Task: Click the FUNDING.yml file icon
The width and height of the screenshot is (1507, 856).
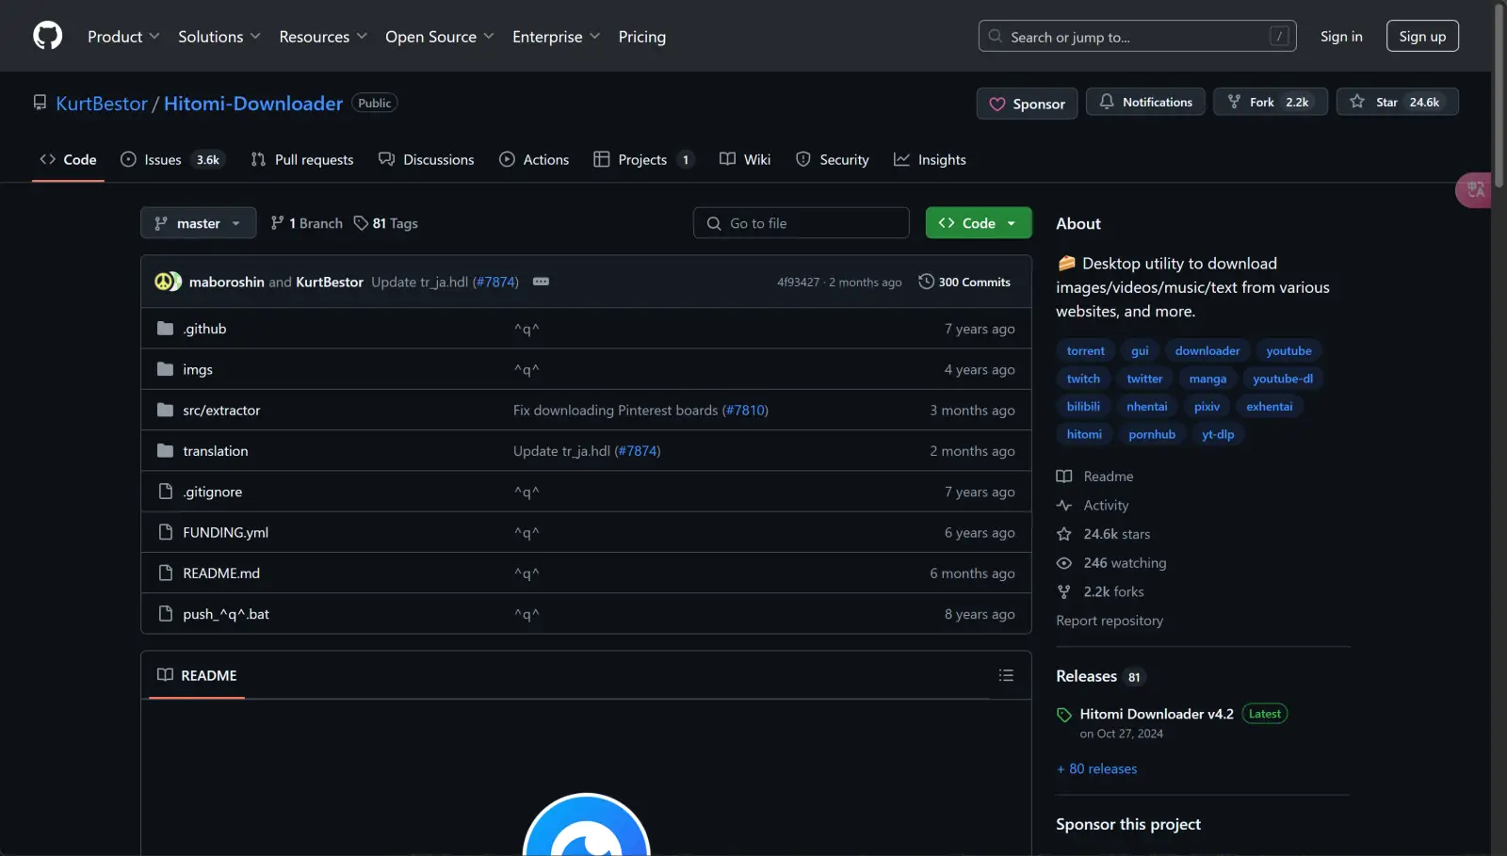Action: click(x=166, y=532)
